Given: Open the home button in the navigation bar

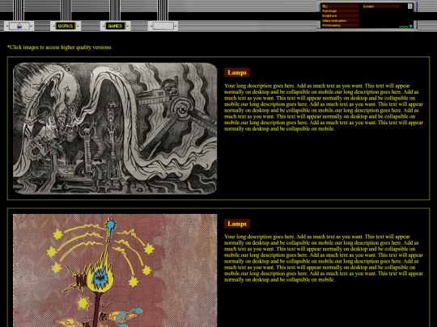Looking at the screenshot, I should [x=19, y=26].
